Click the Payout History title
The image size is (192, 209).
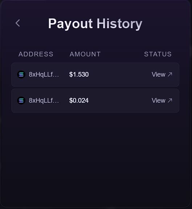(x=95, y=24)
